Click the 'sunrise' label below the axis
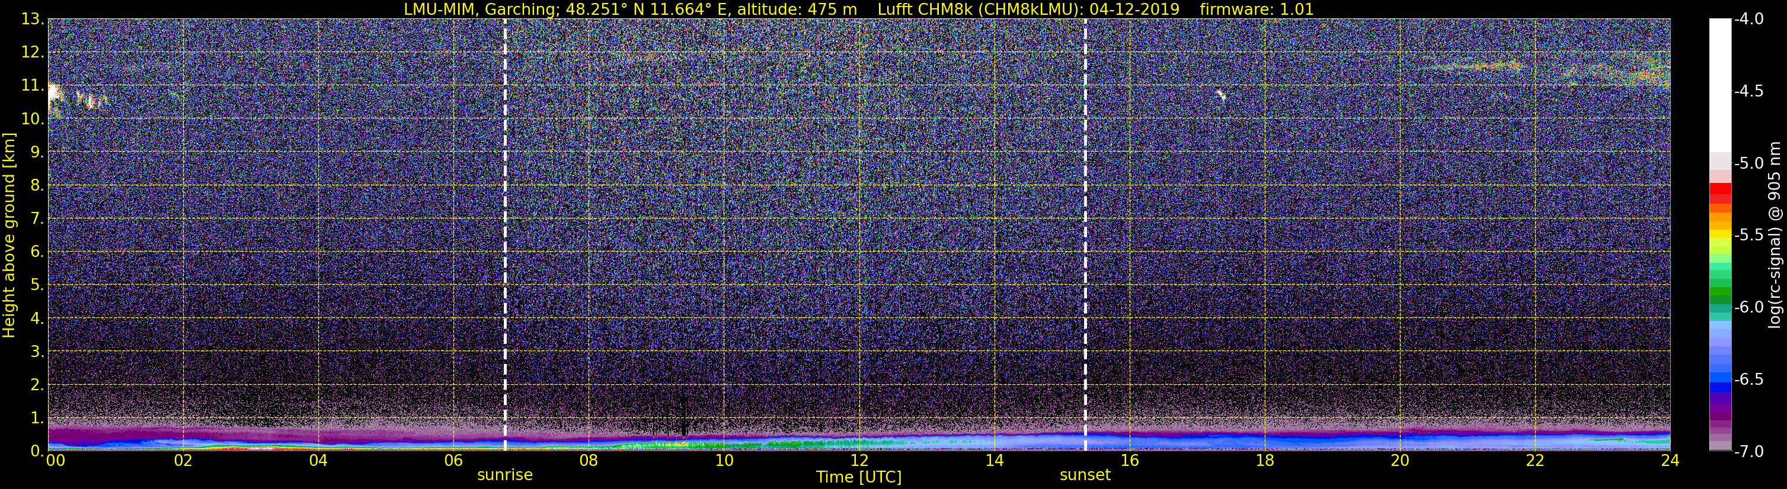 505,474
